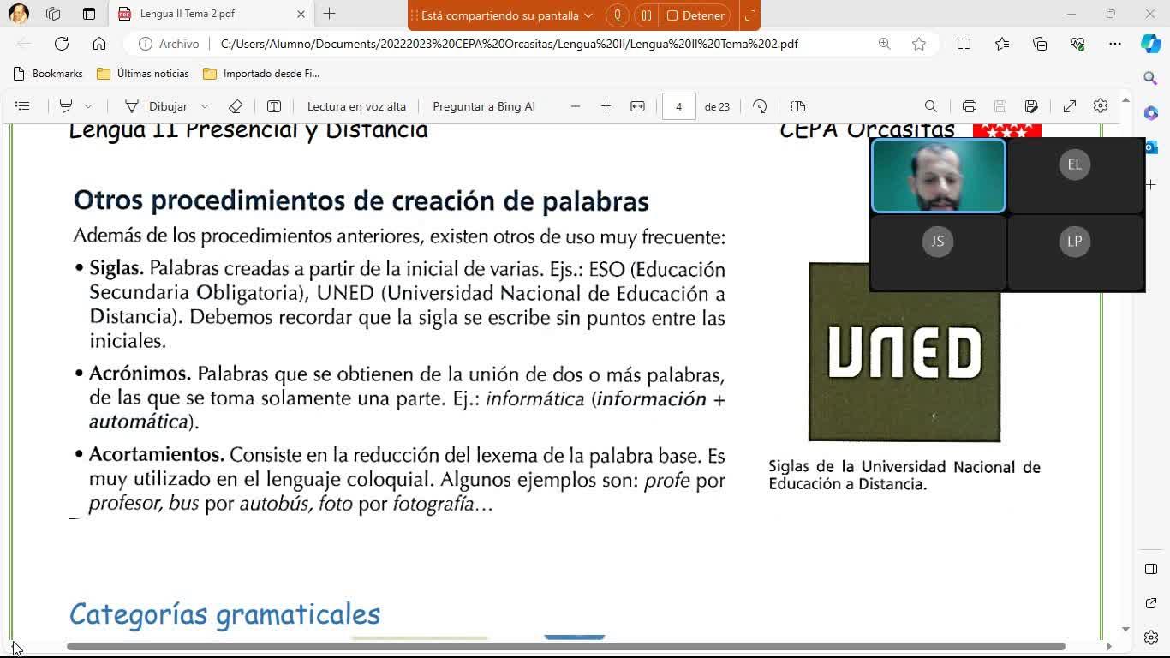The width and height of the screenshot is (1170, 658).
Task: Toggle Lectura en voz alta
Action: tap(356, 106)
